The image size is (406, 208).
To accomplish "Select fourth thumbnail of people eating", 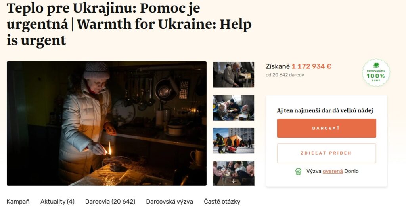I will tap(233, 173).
